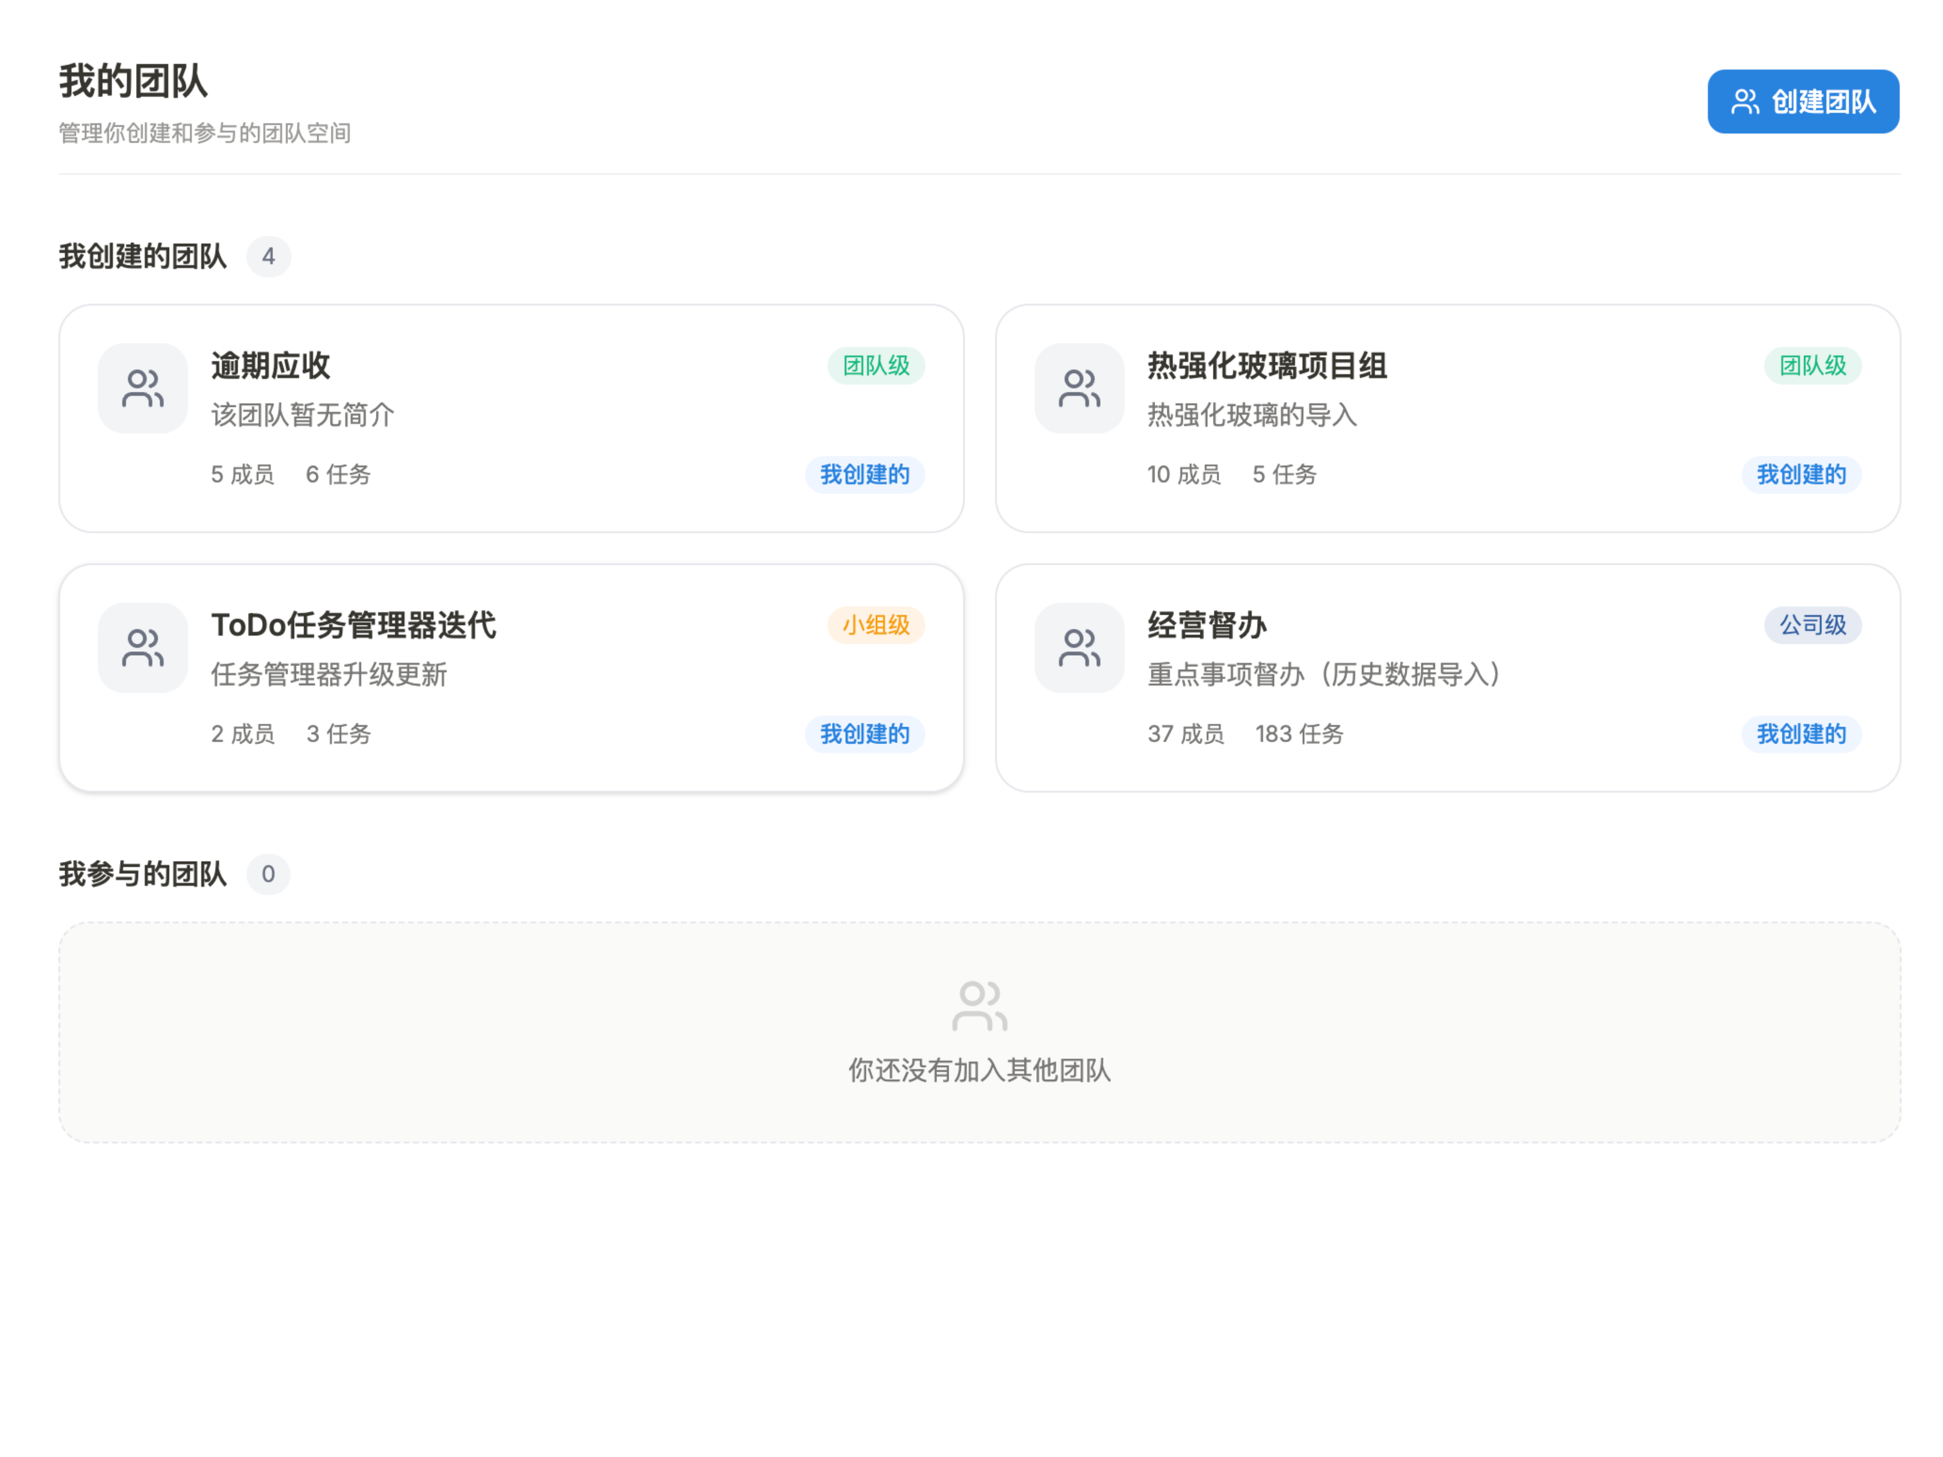Click the heading 我参与的团队
Screen dimensions: 1943x1457
pos(142,875)
